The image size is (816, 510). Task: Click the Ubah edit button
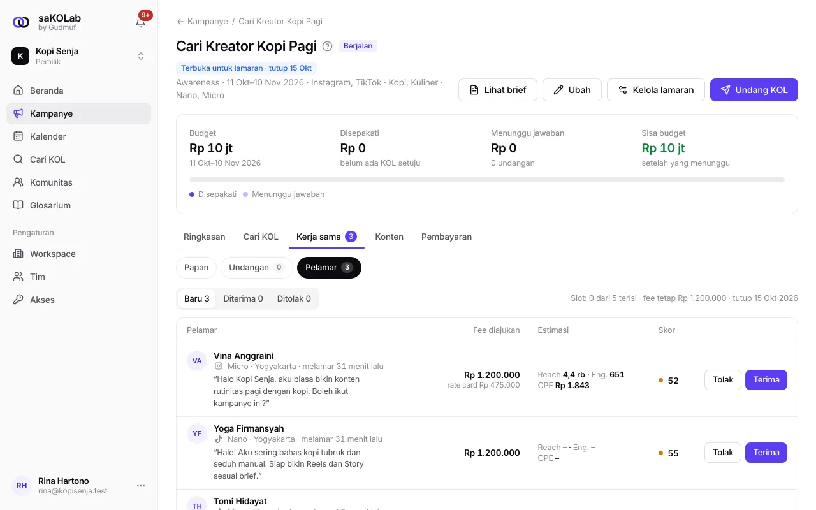pos(572,90)
